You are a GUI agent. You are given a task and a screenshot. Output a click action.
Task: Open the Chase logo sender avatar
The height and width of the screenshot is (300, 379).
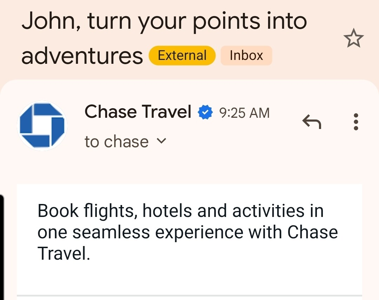point(42,125)
